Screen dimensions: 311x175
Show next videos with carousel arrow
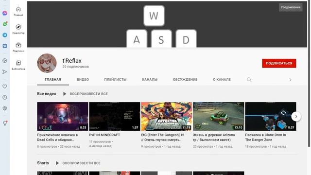[296, 117]
